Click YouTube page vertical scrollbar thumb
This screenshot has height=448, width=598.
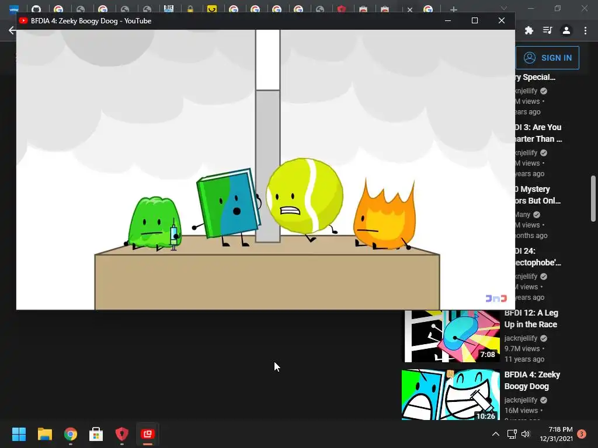pyautogui.click(x=593, y=198)
